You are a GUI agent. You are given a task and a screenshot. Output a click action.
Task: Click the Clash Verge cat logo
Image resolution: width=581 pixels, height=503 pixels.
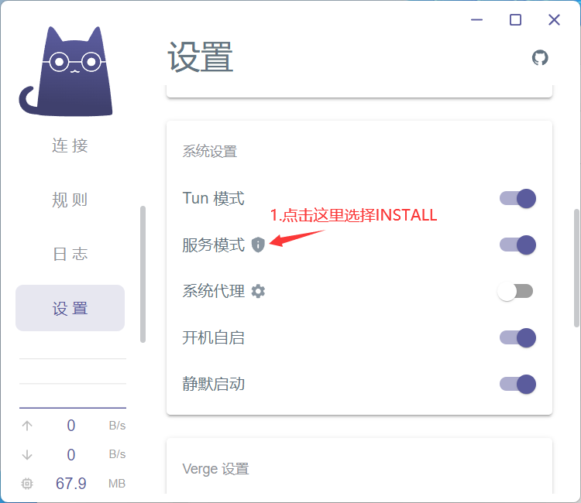66,71
